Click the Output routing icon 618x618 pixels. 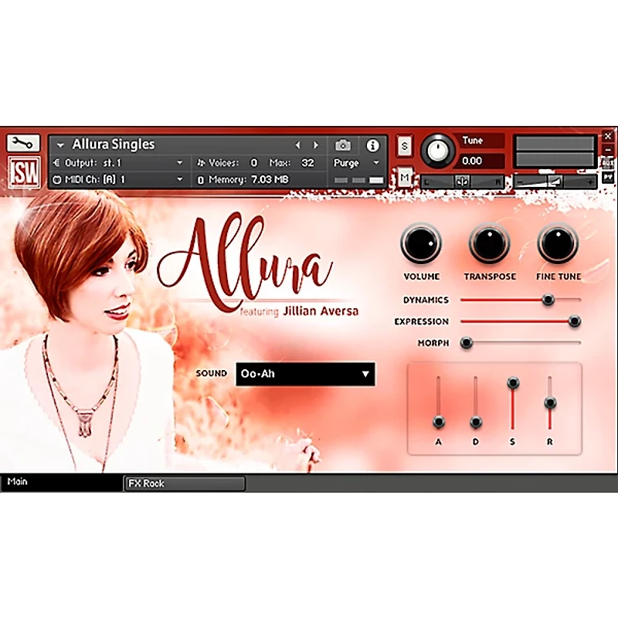click(x=56, y=162)
